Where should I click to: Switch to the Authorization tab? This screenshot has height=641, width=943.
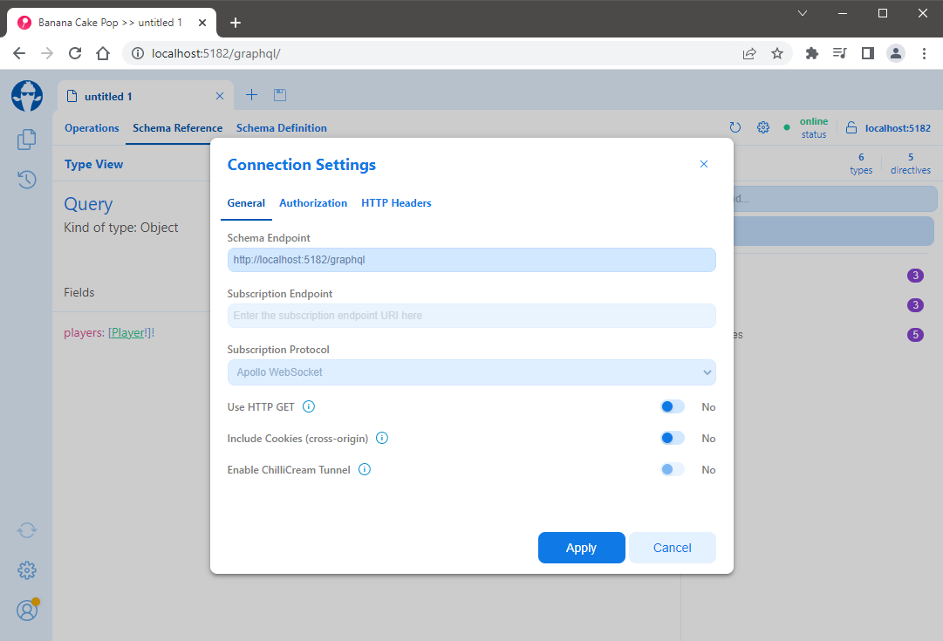pyautogui.click(x=313, y=203)
